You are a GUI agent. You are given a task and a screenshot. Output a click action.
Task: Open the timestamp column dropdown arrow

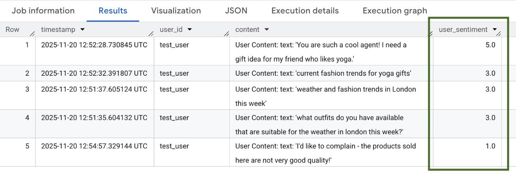pyautogui.click(x=82, y=30)
